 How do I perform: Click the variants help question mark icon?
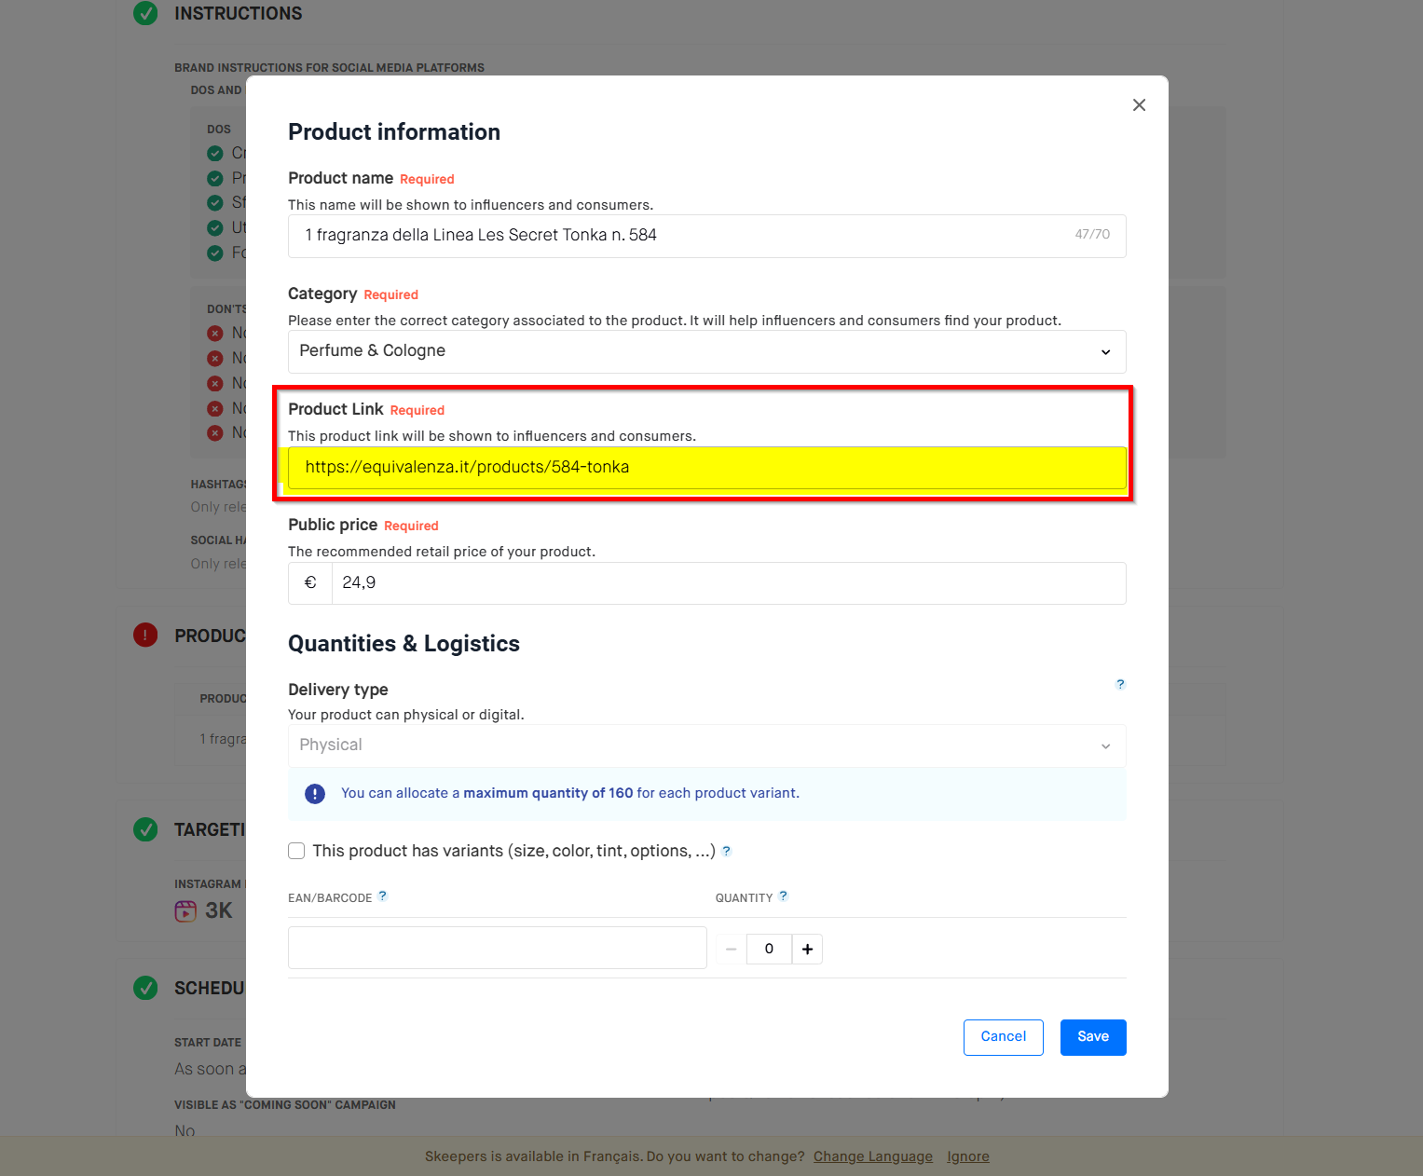pyautogui.click(x=727, y=851)
